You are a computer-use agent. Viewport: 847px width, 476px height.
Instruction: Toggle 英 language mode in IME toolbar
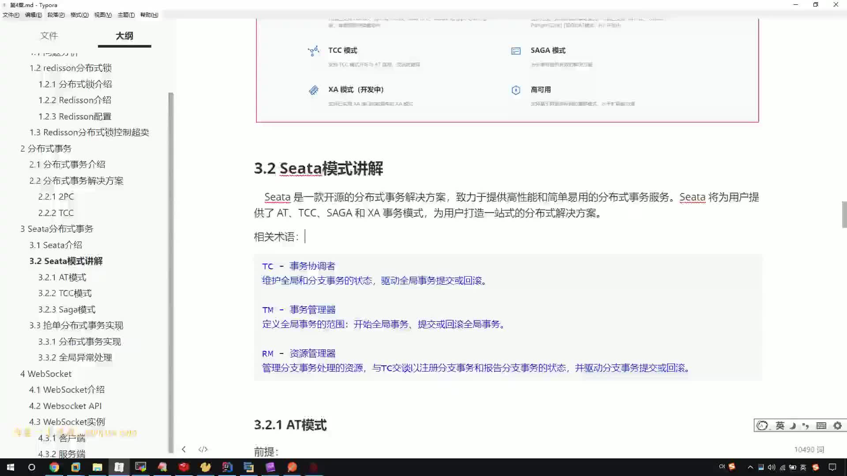pyautogui.click(x=780, y=425)
